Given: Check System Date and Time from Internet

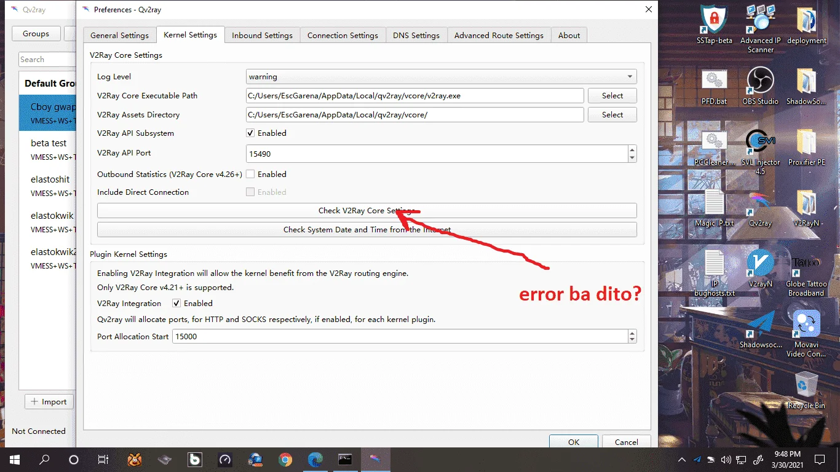Looking at the screenshot, I should (367, 230).
